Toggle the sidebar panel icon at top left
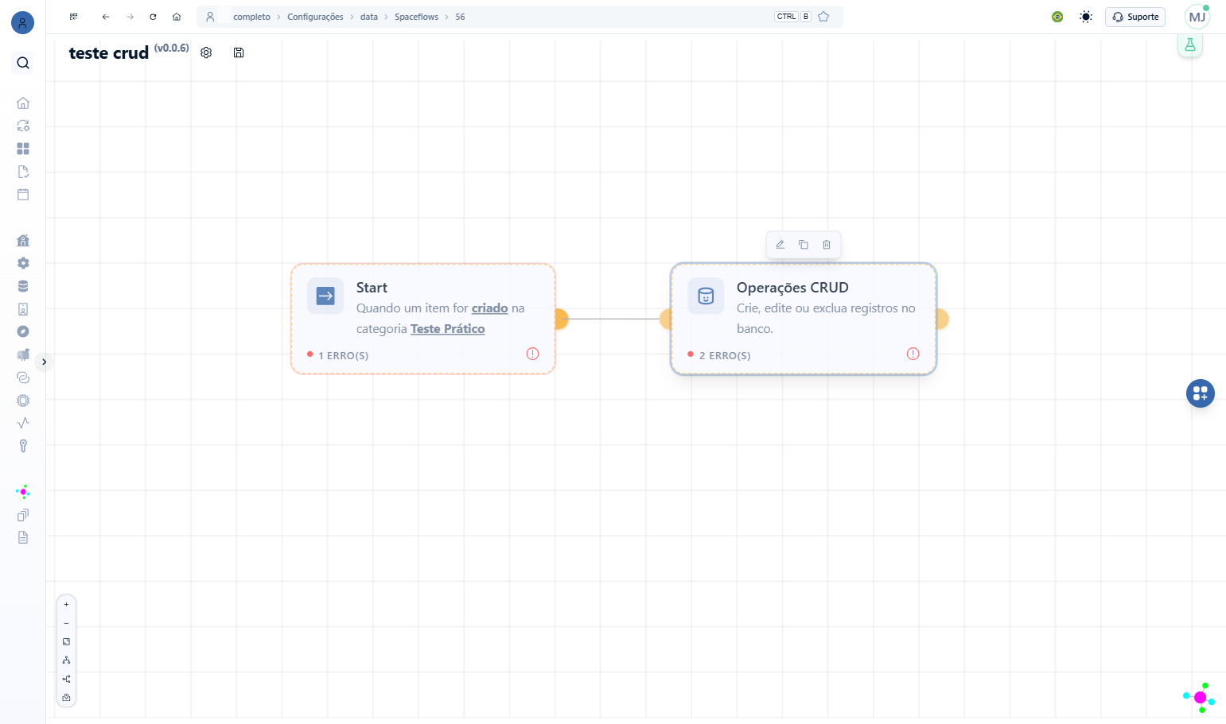The image size is (1226, 724). tap(74, 17)
